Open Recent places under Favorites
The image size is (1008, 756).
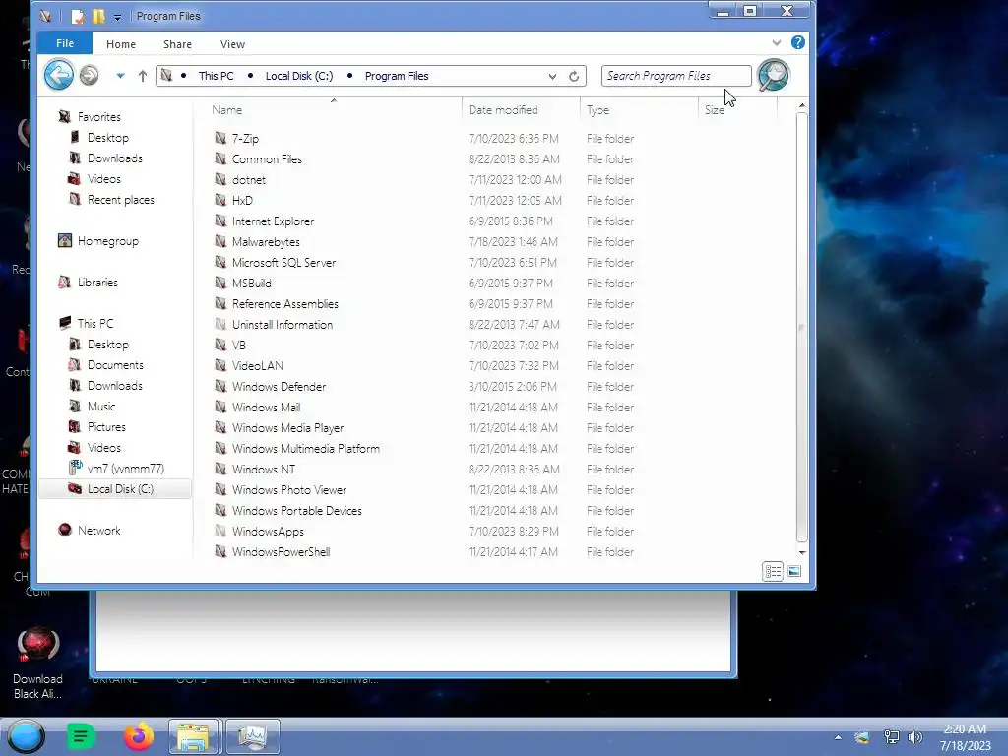pyautogui.click(x=121, y=200)
